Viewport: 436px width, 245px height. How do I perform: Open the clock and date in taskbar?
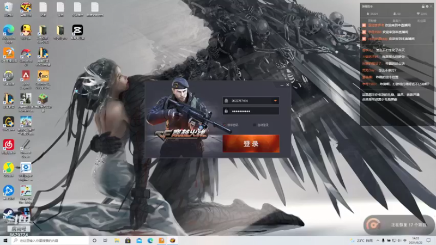point(415,240)
